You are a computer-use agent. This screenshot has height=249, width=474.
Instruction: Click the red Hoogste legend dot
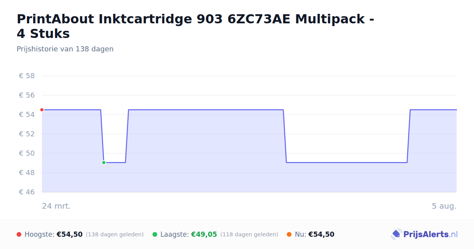[x=19, y=234]
